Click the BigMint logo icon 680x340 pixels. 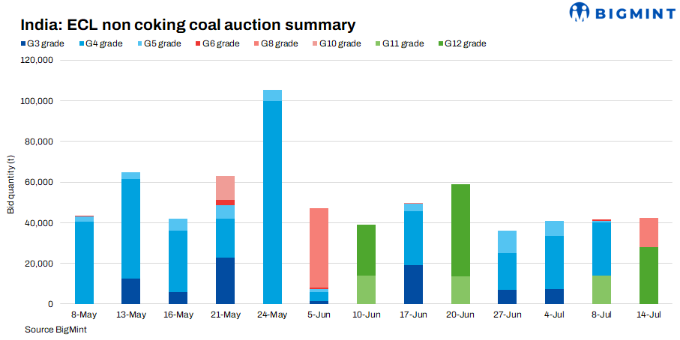pyautogui.click(x=580, y=13)
